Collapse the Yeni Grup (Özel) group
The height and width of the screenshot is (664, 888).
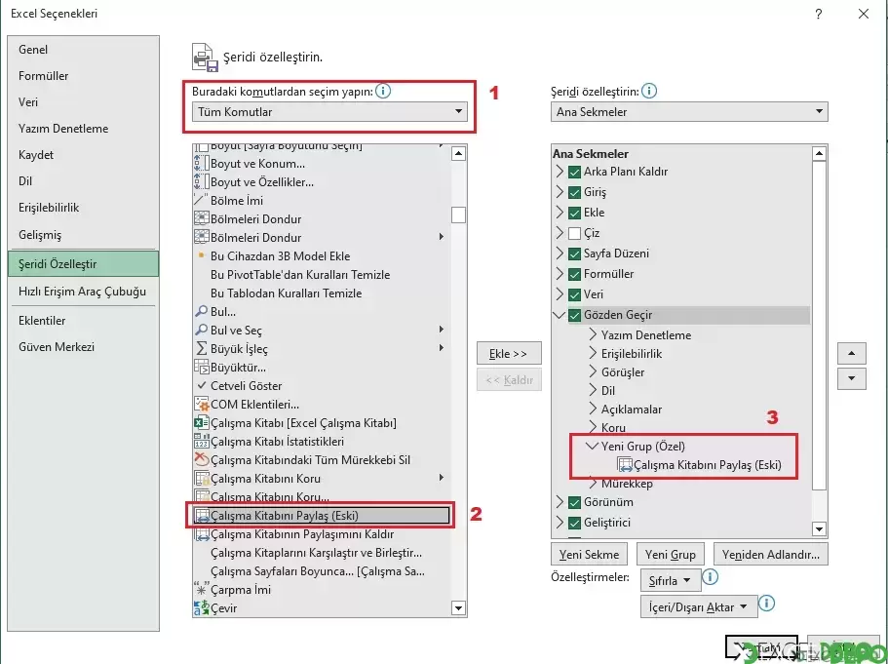pyautogui.click(x=593, y=446)
